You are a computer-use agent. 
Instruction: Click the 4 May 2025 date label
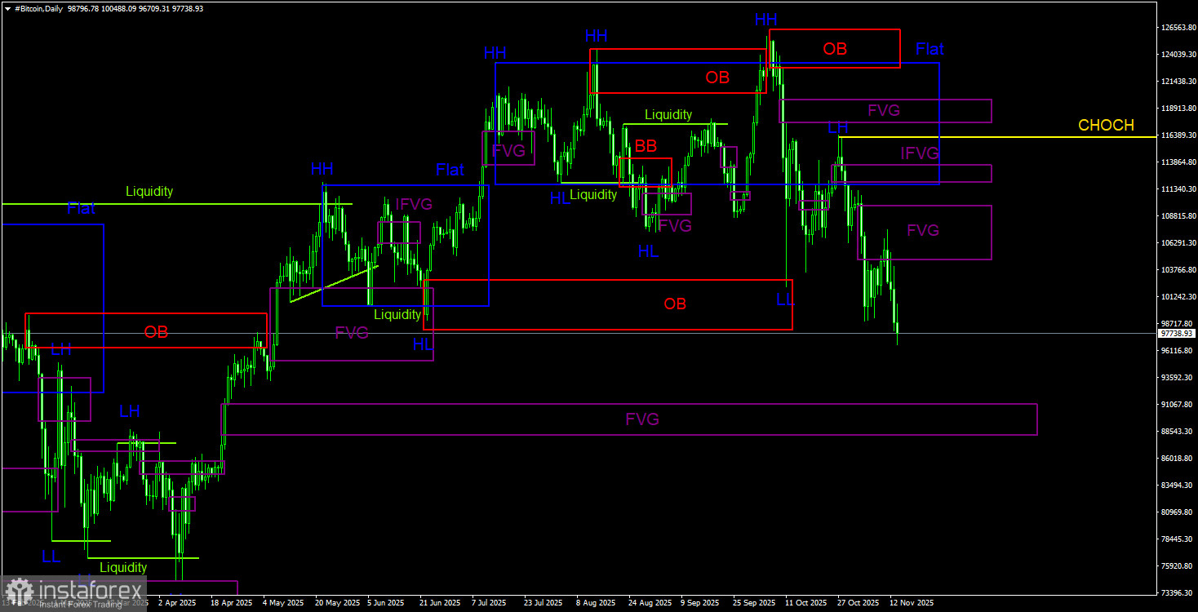[283, 604]
